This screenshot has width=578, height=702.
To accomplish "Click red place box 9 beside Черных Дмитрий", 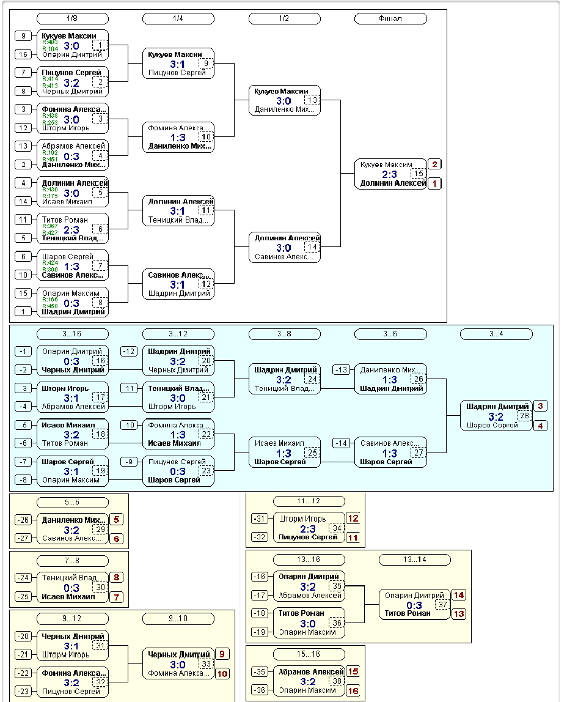I will pos(222,654).
